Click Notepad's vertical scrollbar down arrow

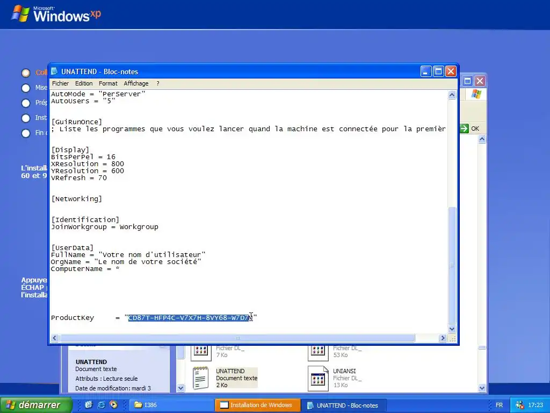pos(452,329)
